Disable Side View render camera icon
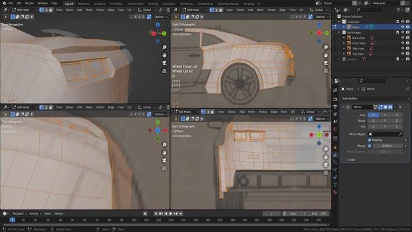The width and height of the screenshot is (412, 232). 407,49
